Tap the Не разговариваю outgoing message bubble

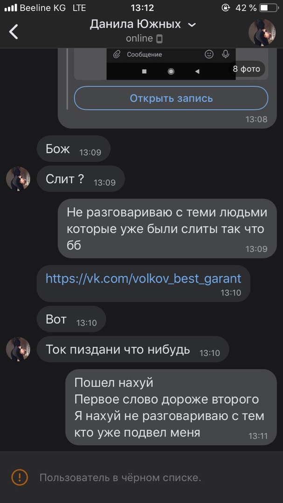coord(167,228)
